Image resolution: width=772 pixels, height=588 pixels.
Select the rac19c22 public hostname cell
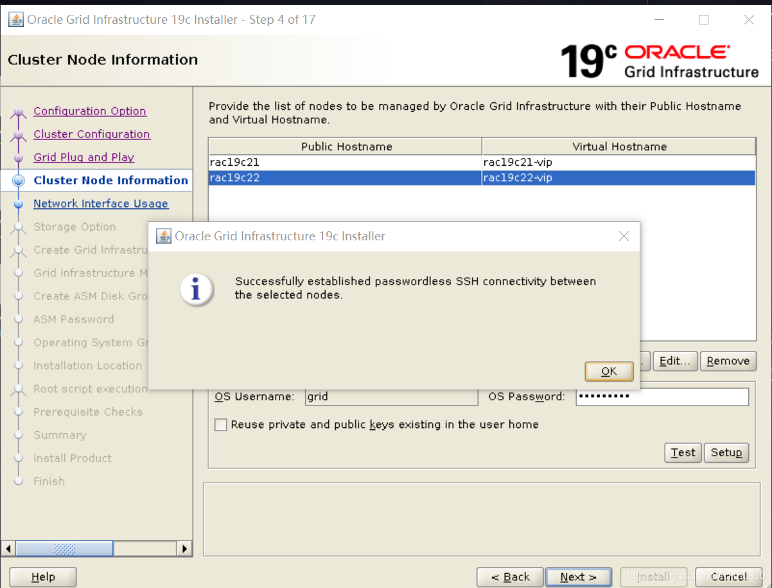point(345,178)
